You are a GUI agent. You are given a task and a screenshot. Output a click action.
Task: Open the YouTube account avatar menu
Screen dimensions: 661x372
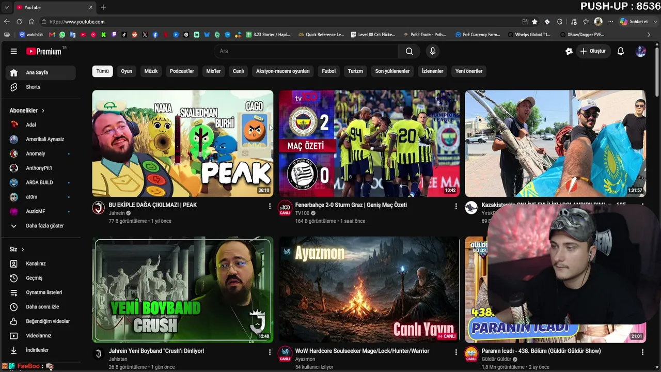(x=641, y=51)
